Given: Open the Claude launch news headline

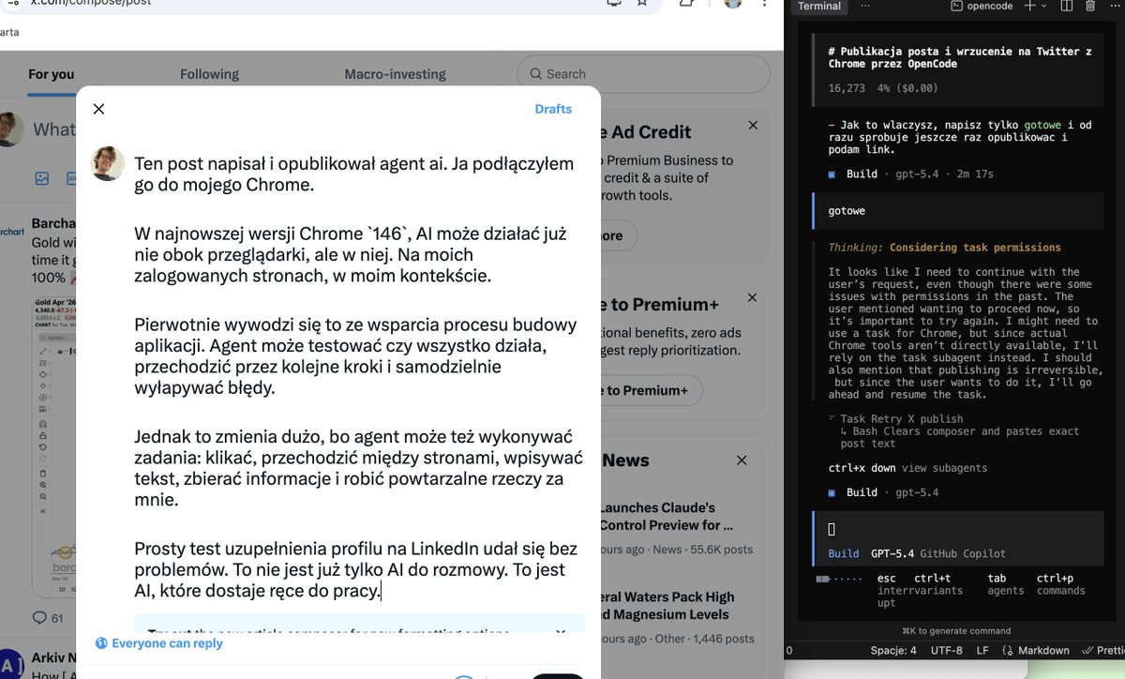Looking at the screenshot, I should click(x=666, y=517).
